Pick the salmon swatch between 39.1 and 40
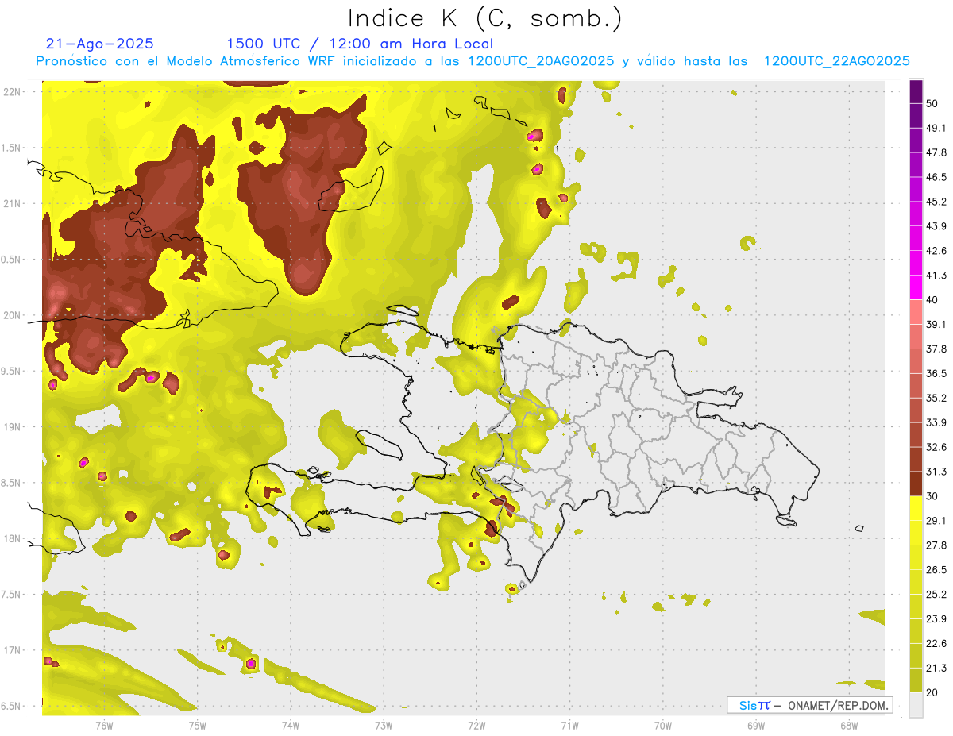This screenshot has width=953, height=736. 916,312
